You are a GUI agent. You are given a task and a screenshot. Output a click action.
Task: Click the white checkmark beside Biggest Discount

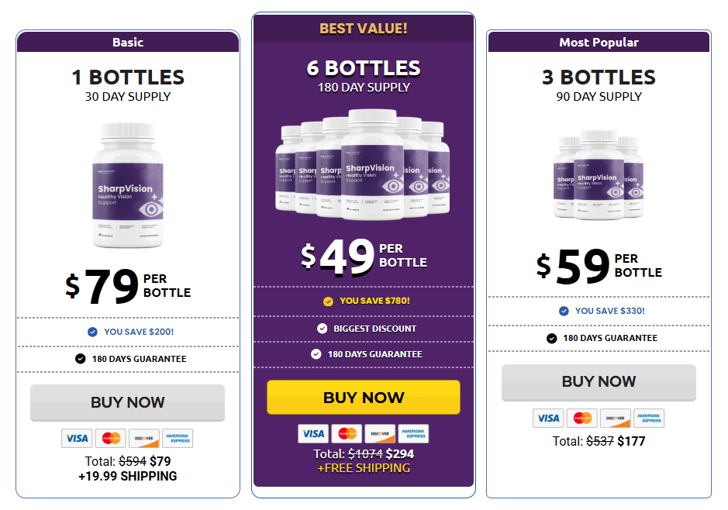coord(322,329)
